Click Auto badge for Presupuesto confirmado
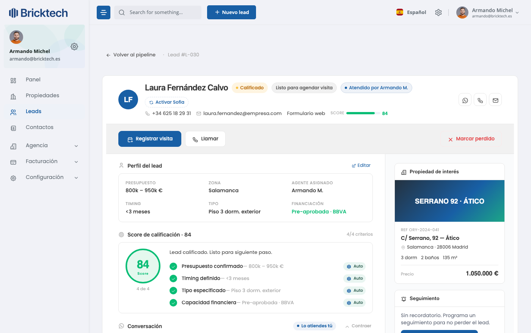The image size is (531, 333). tap(355, 266)
